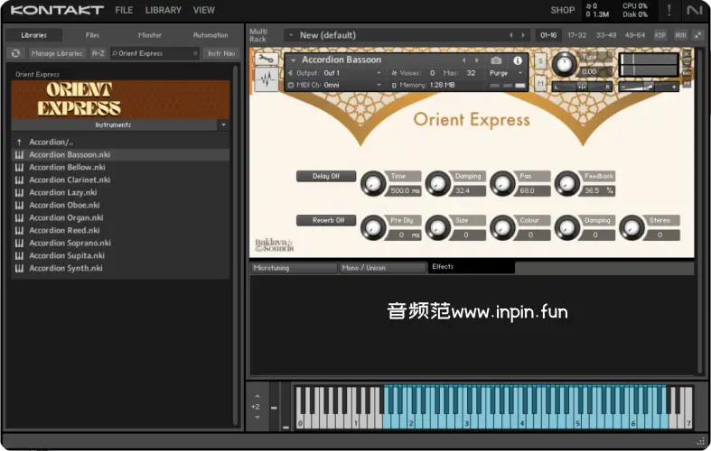The width and height of the screenshot is (711, 451).
Task: Click the refresh libraries icon
Action: coord(15,53)
